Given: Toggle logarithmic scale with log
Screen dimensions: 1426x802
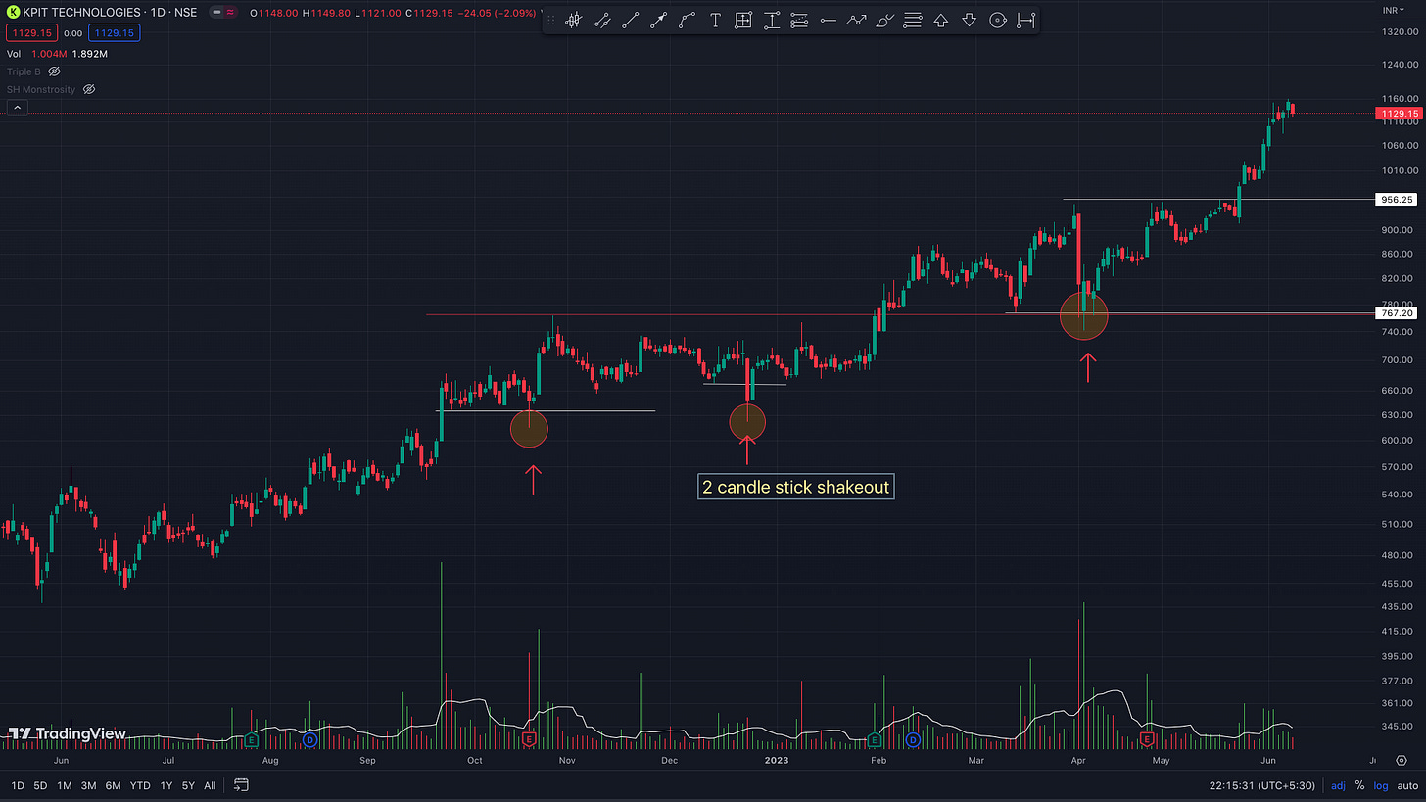Looking at the screenshot, I should point(1379,785).
